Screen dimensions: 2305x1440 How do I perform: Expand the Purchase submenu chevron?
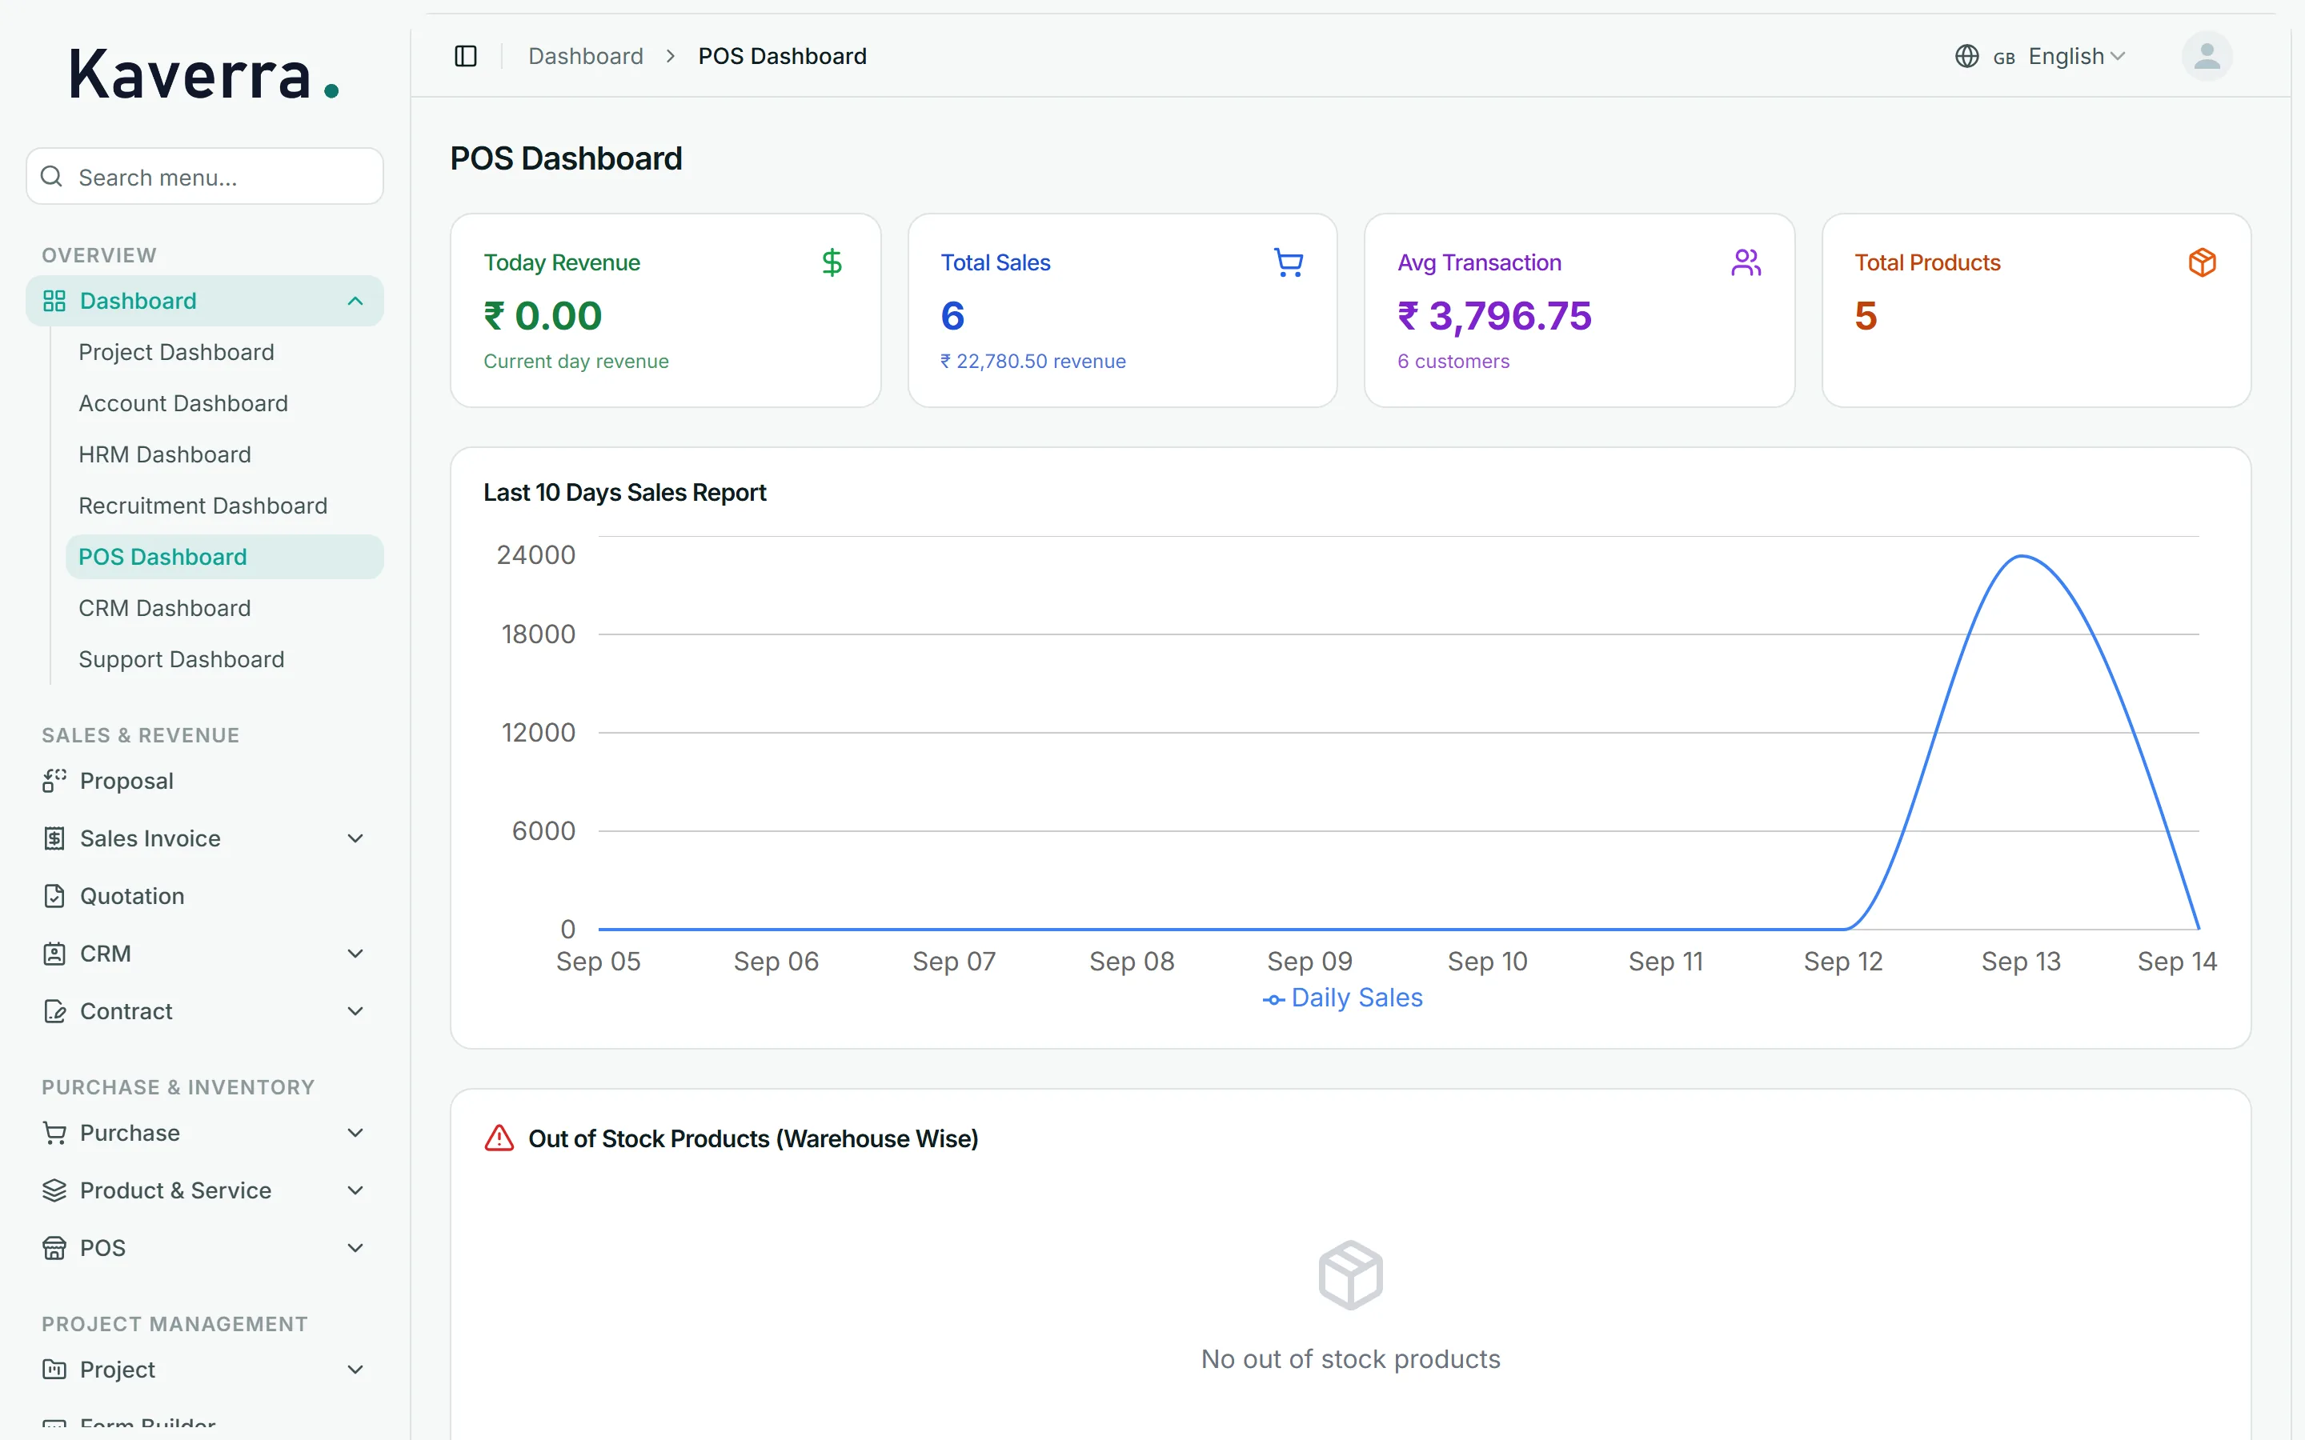click(x=355, y=1134)
